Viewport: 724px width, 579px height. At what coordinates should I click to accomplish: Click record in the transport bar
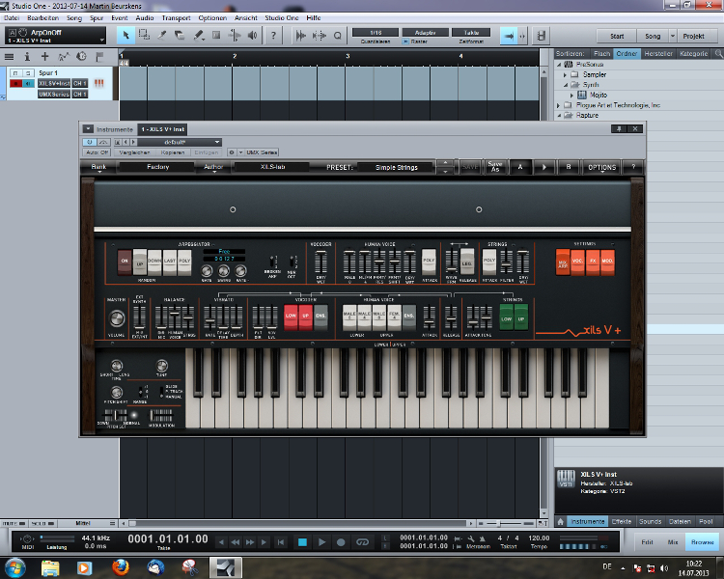[x=341, y=542]
